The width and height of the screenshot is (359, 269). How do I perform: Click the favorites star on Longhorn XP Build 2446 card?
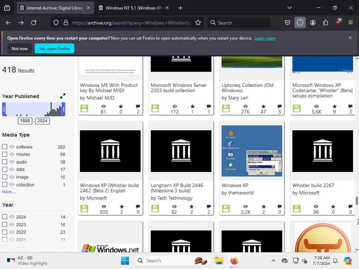pyautogui.click(x=192, y=207)
